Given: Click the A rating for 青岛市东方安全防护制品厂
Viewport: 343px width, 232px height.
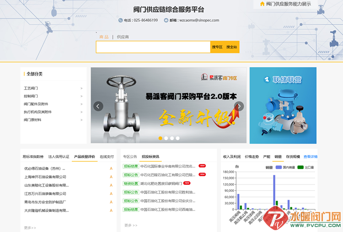Looking at the screenshot, I should (111, 202).
